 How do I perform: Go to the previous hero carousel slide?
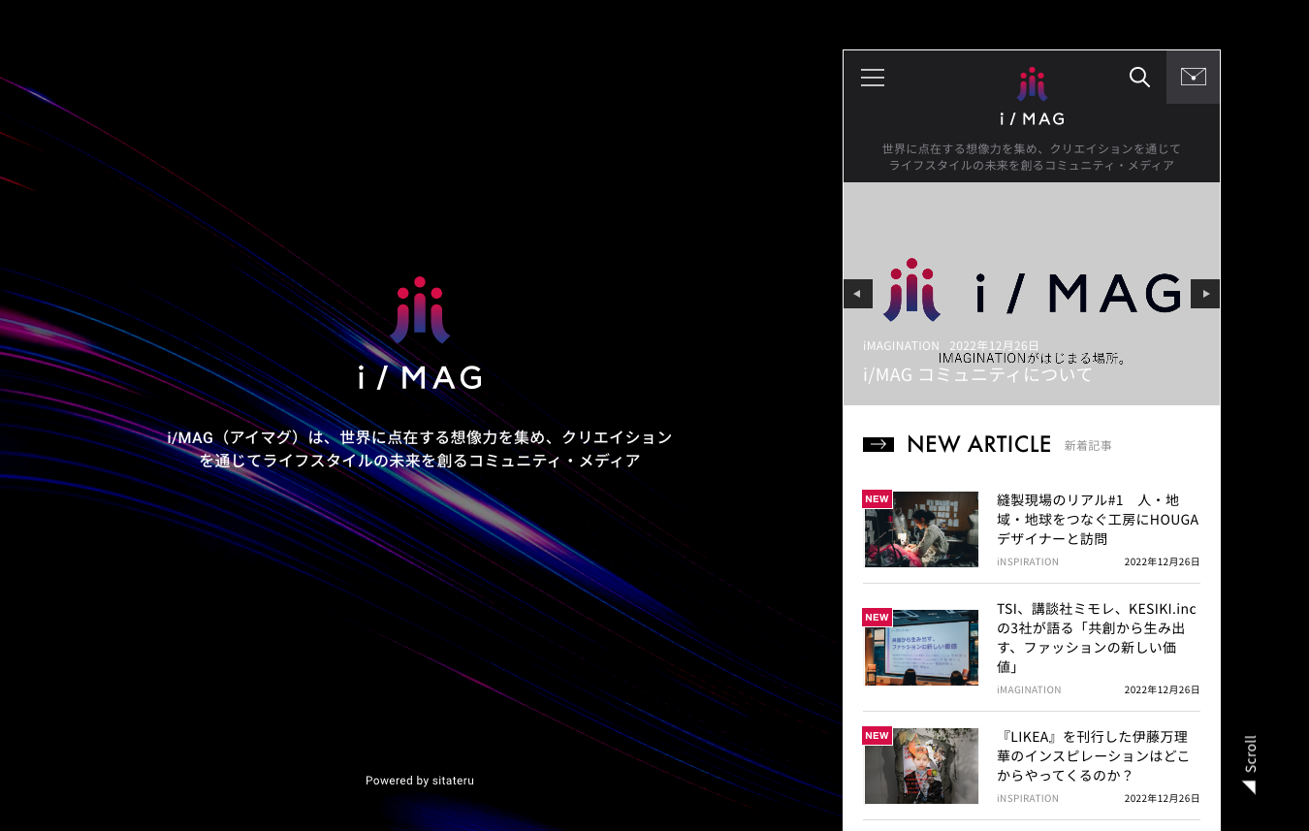point(857,294)
